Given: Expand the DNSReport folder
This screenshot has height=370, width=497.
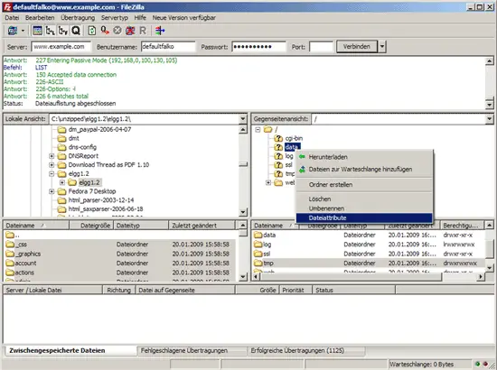Looking at the screenshot, I should coord(52,156).
